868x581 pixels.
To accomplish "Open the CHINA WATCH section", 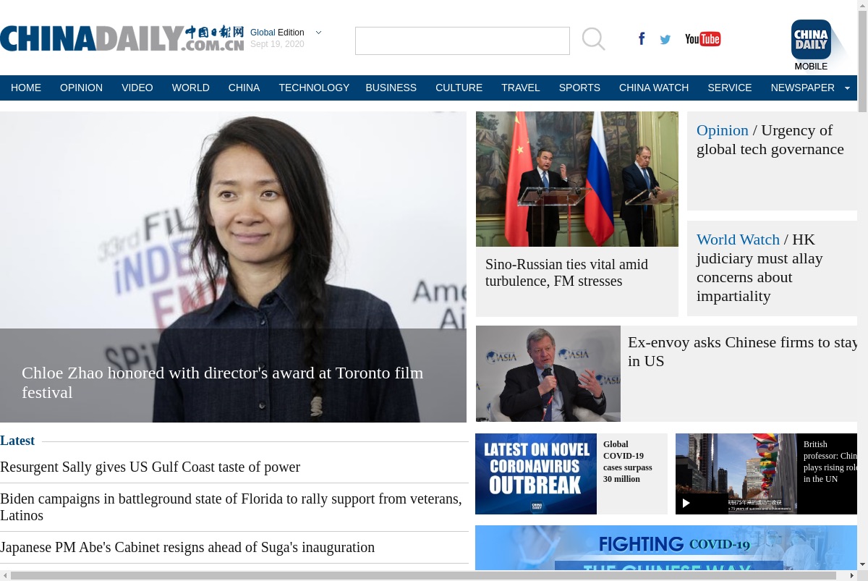I will pos(654,88).
